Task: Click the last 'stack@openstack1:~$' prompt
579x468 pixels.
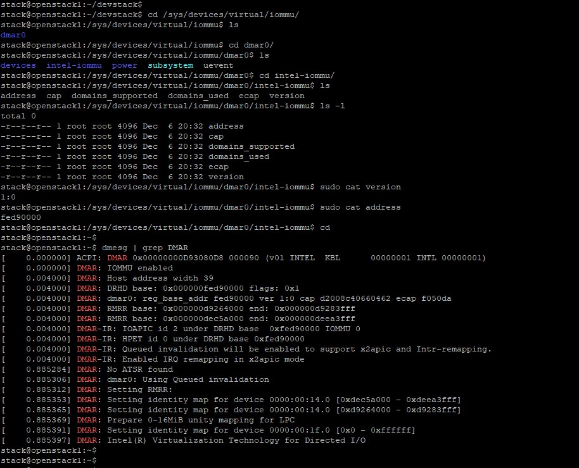Action: pos(48,460)
